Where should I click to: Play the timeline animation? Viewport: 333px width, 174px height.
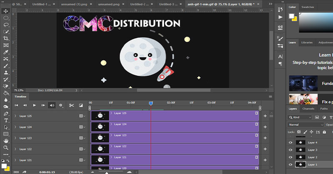pos(34,105)
